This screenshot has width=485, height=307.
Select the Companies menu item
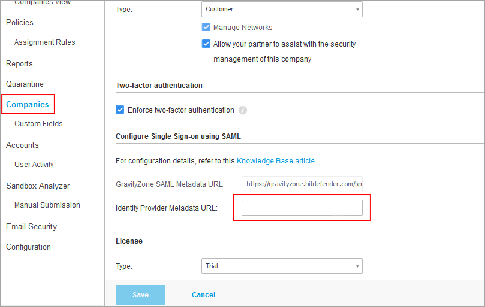[x=28, y=104]
